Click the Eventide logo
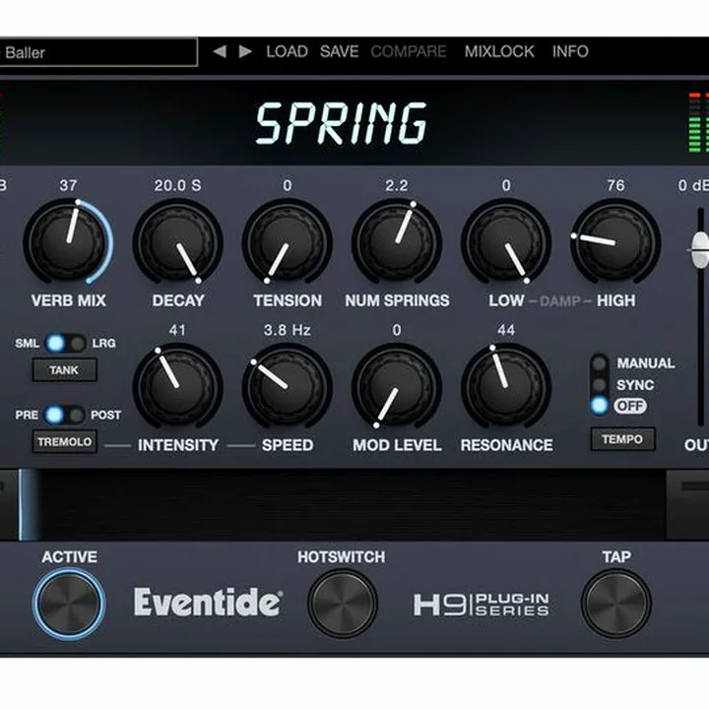 click(x=208, y=603)
